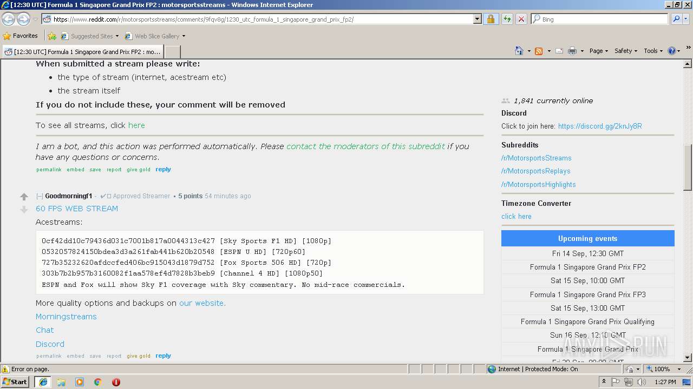
Task: Select the Formula 1 Singapore Grand Prix tab
Action: tap(82, 52)
